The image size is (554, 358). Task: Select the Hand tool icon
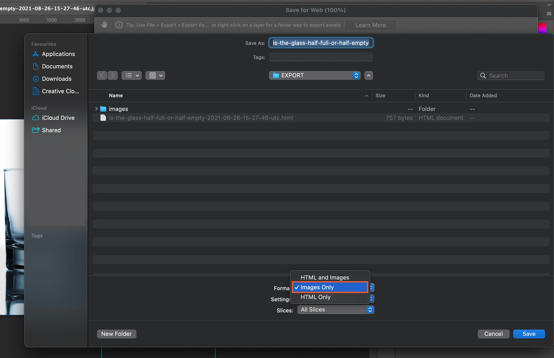(x=104, y=25)
